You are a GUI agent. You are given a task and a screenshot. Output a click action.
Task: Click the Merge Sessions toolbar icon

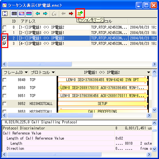click(80, 13)
